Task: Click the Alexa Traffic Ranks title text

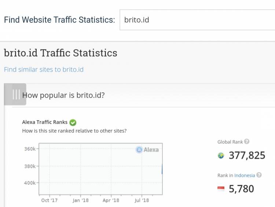Action: (45, 122)
